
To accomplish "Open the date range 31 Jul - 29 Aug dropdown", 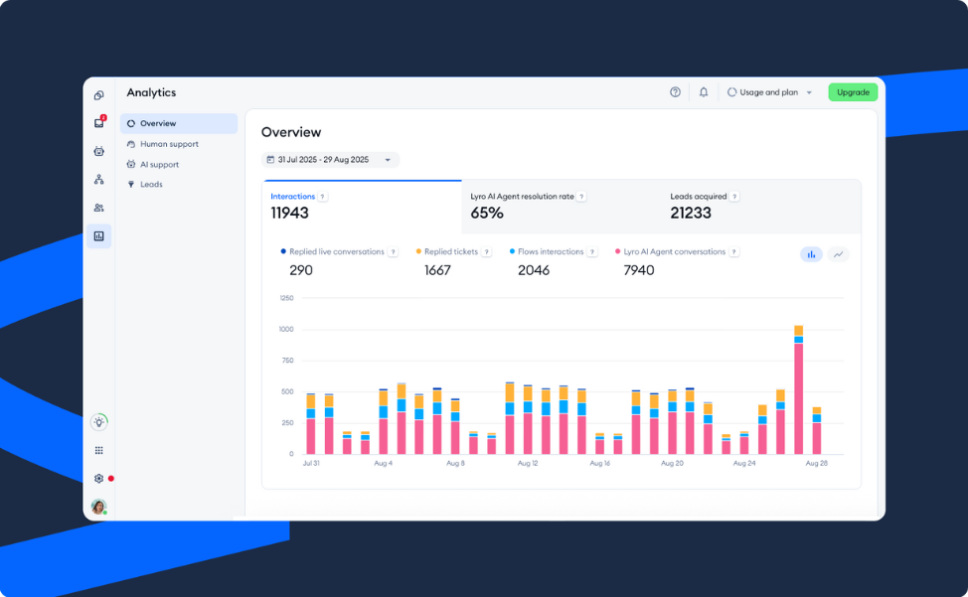I will pyautogui.click(x=330, y=160).
